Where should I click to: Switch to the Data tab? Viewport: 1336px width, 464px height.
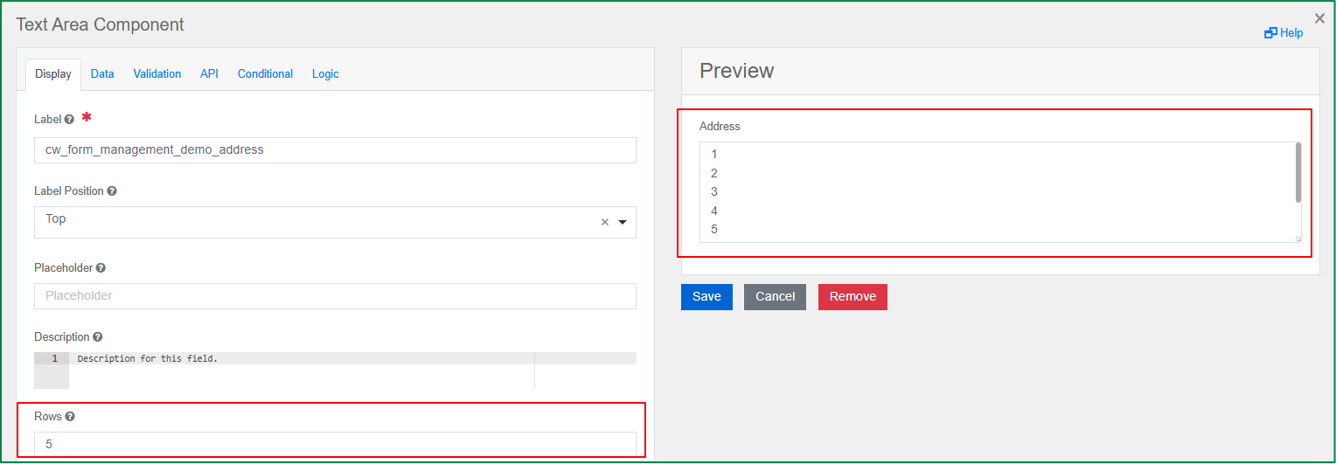[102, 74]
